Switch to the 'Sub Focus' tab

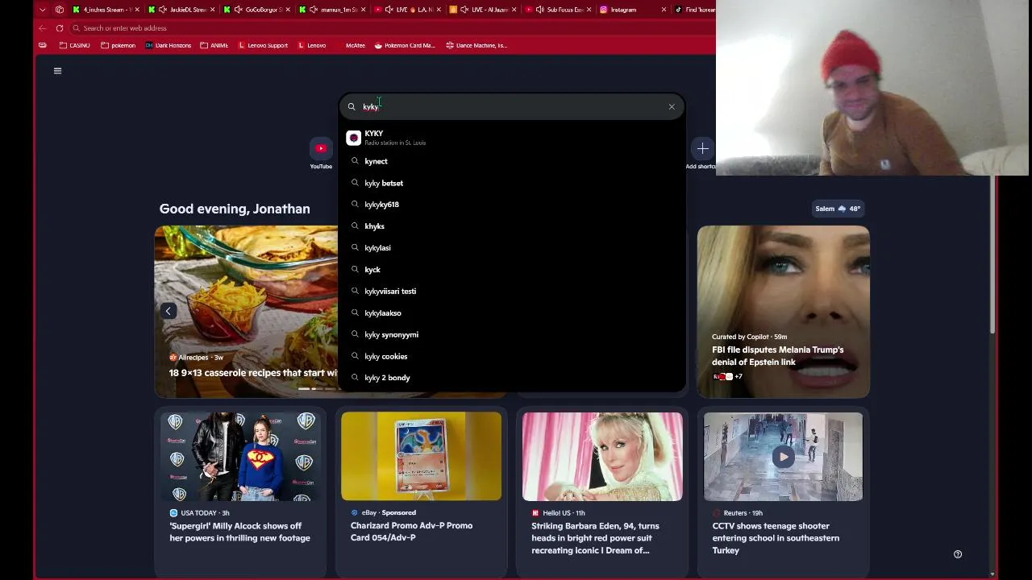(559, 10)
